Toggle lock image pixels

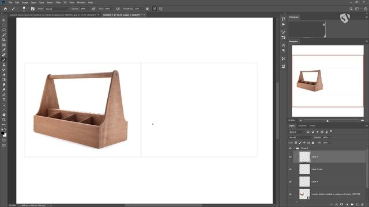tap(300, 143)
